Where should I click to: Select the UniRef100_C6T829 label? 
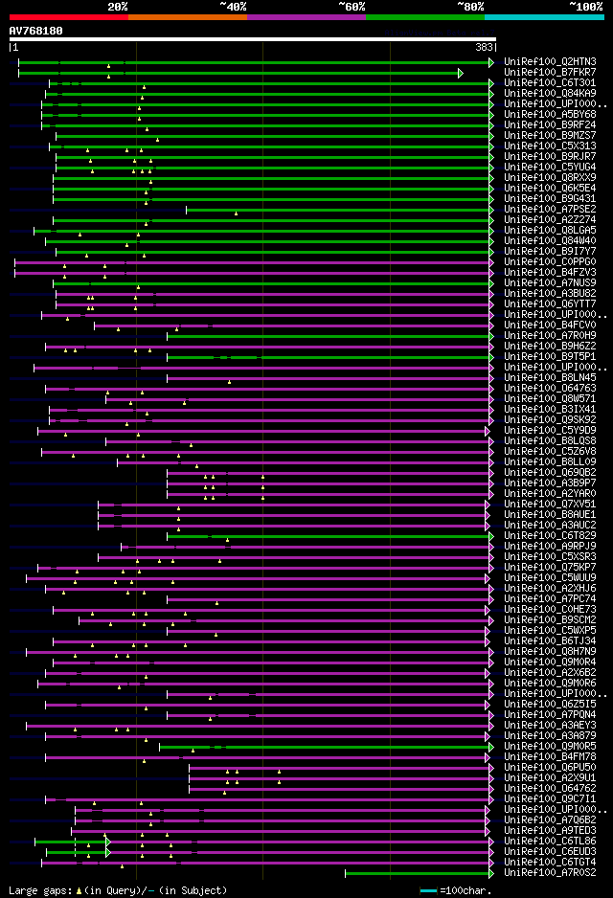(x=550, y=536)
